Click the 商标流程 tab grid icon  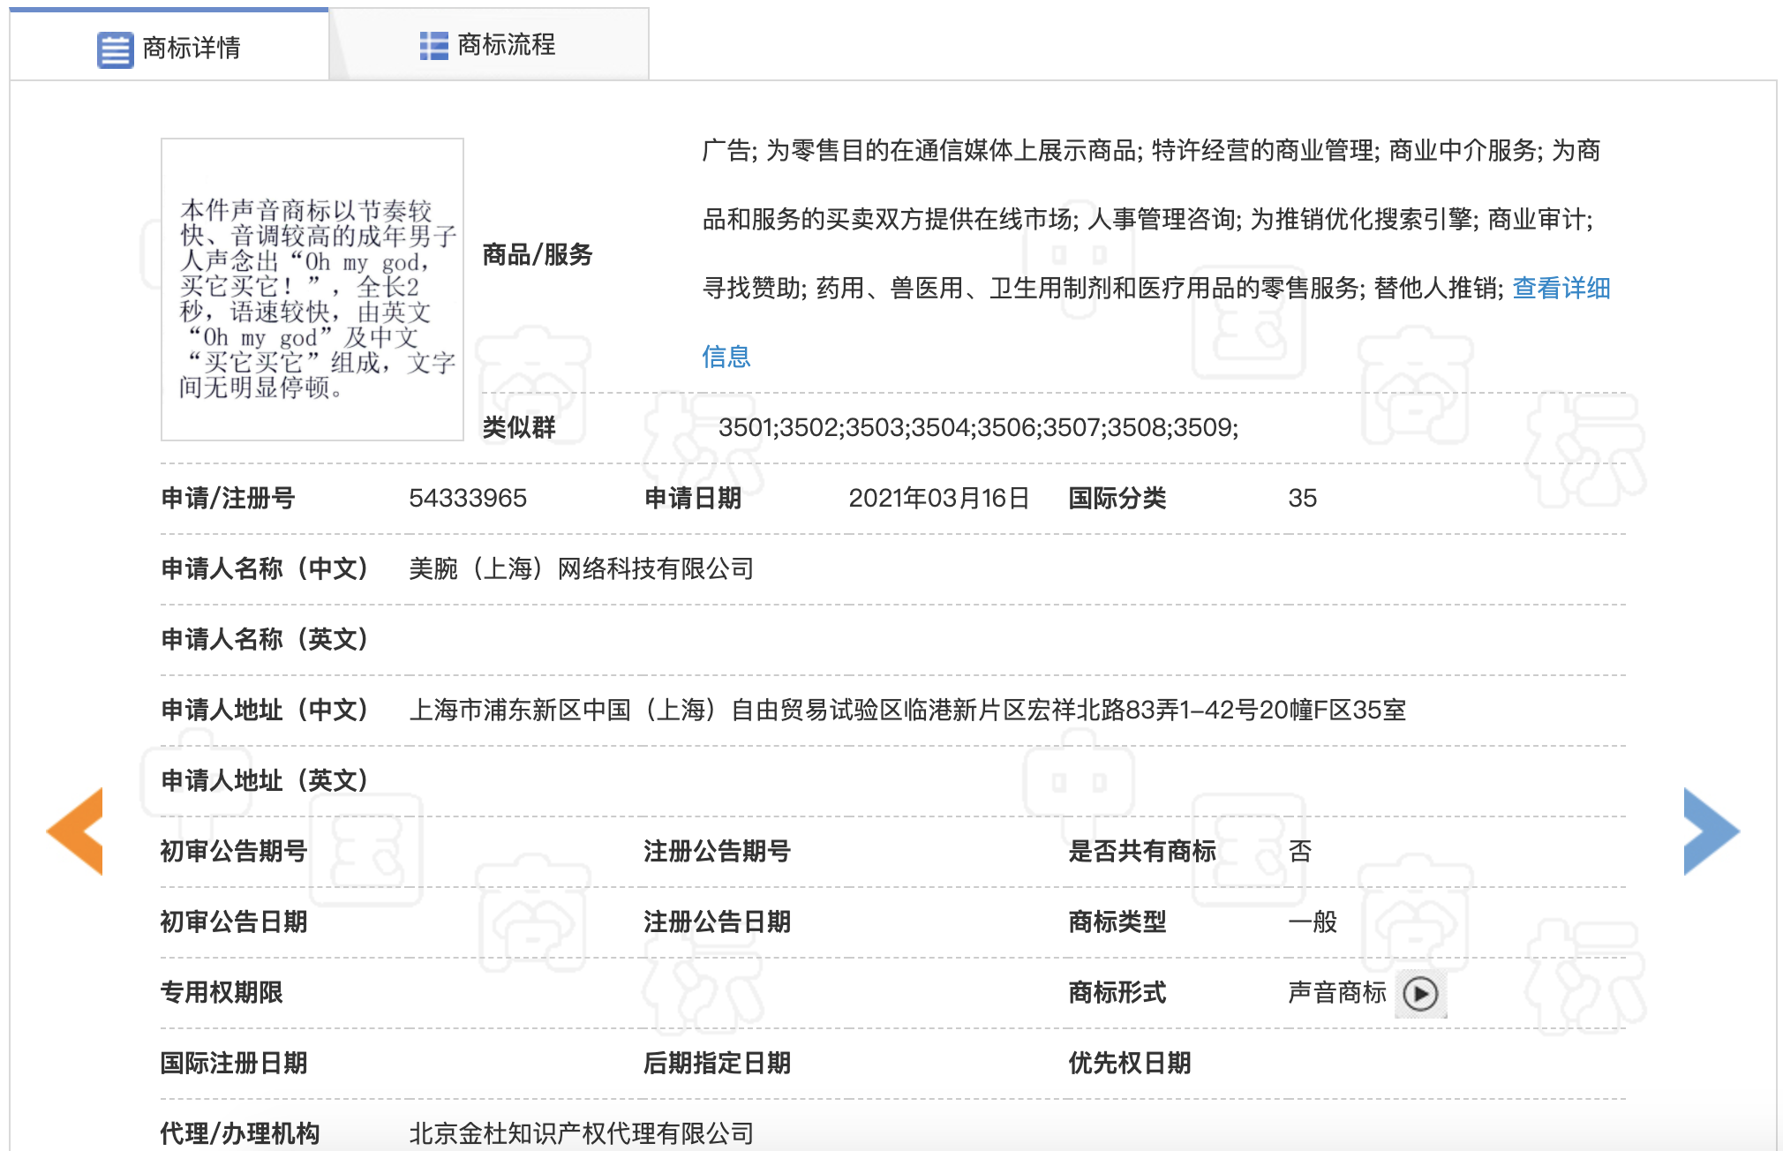click(x=433, y=45)
